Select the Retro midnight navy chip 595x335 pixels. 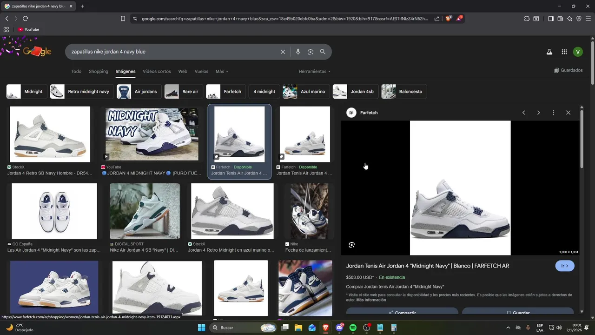coord(82,92)
